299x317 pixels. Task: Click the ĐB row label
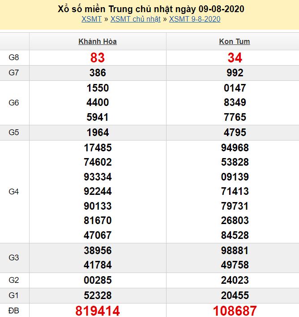point(14,310)
